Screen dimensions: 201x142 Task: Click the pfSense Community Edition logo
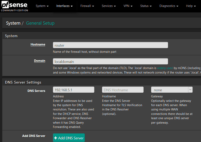(14, 6)
